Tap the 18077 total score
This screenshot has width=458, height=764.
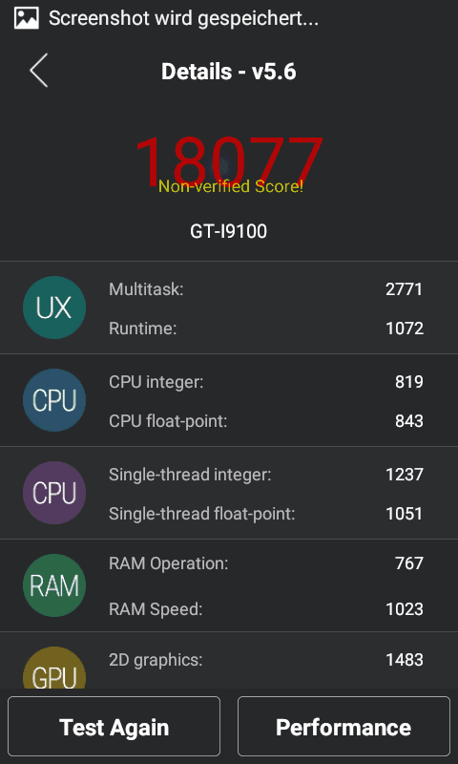coord(229,159)
